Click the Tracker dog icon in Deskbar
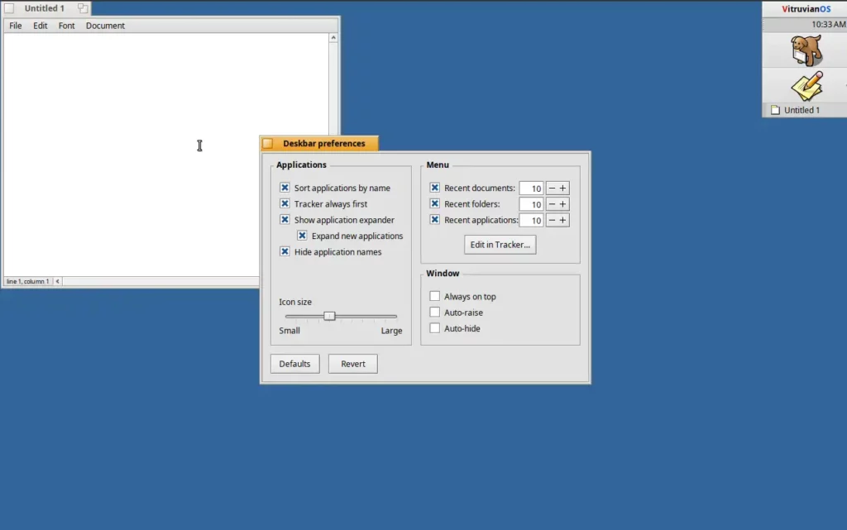 806,50
